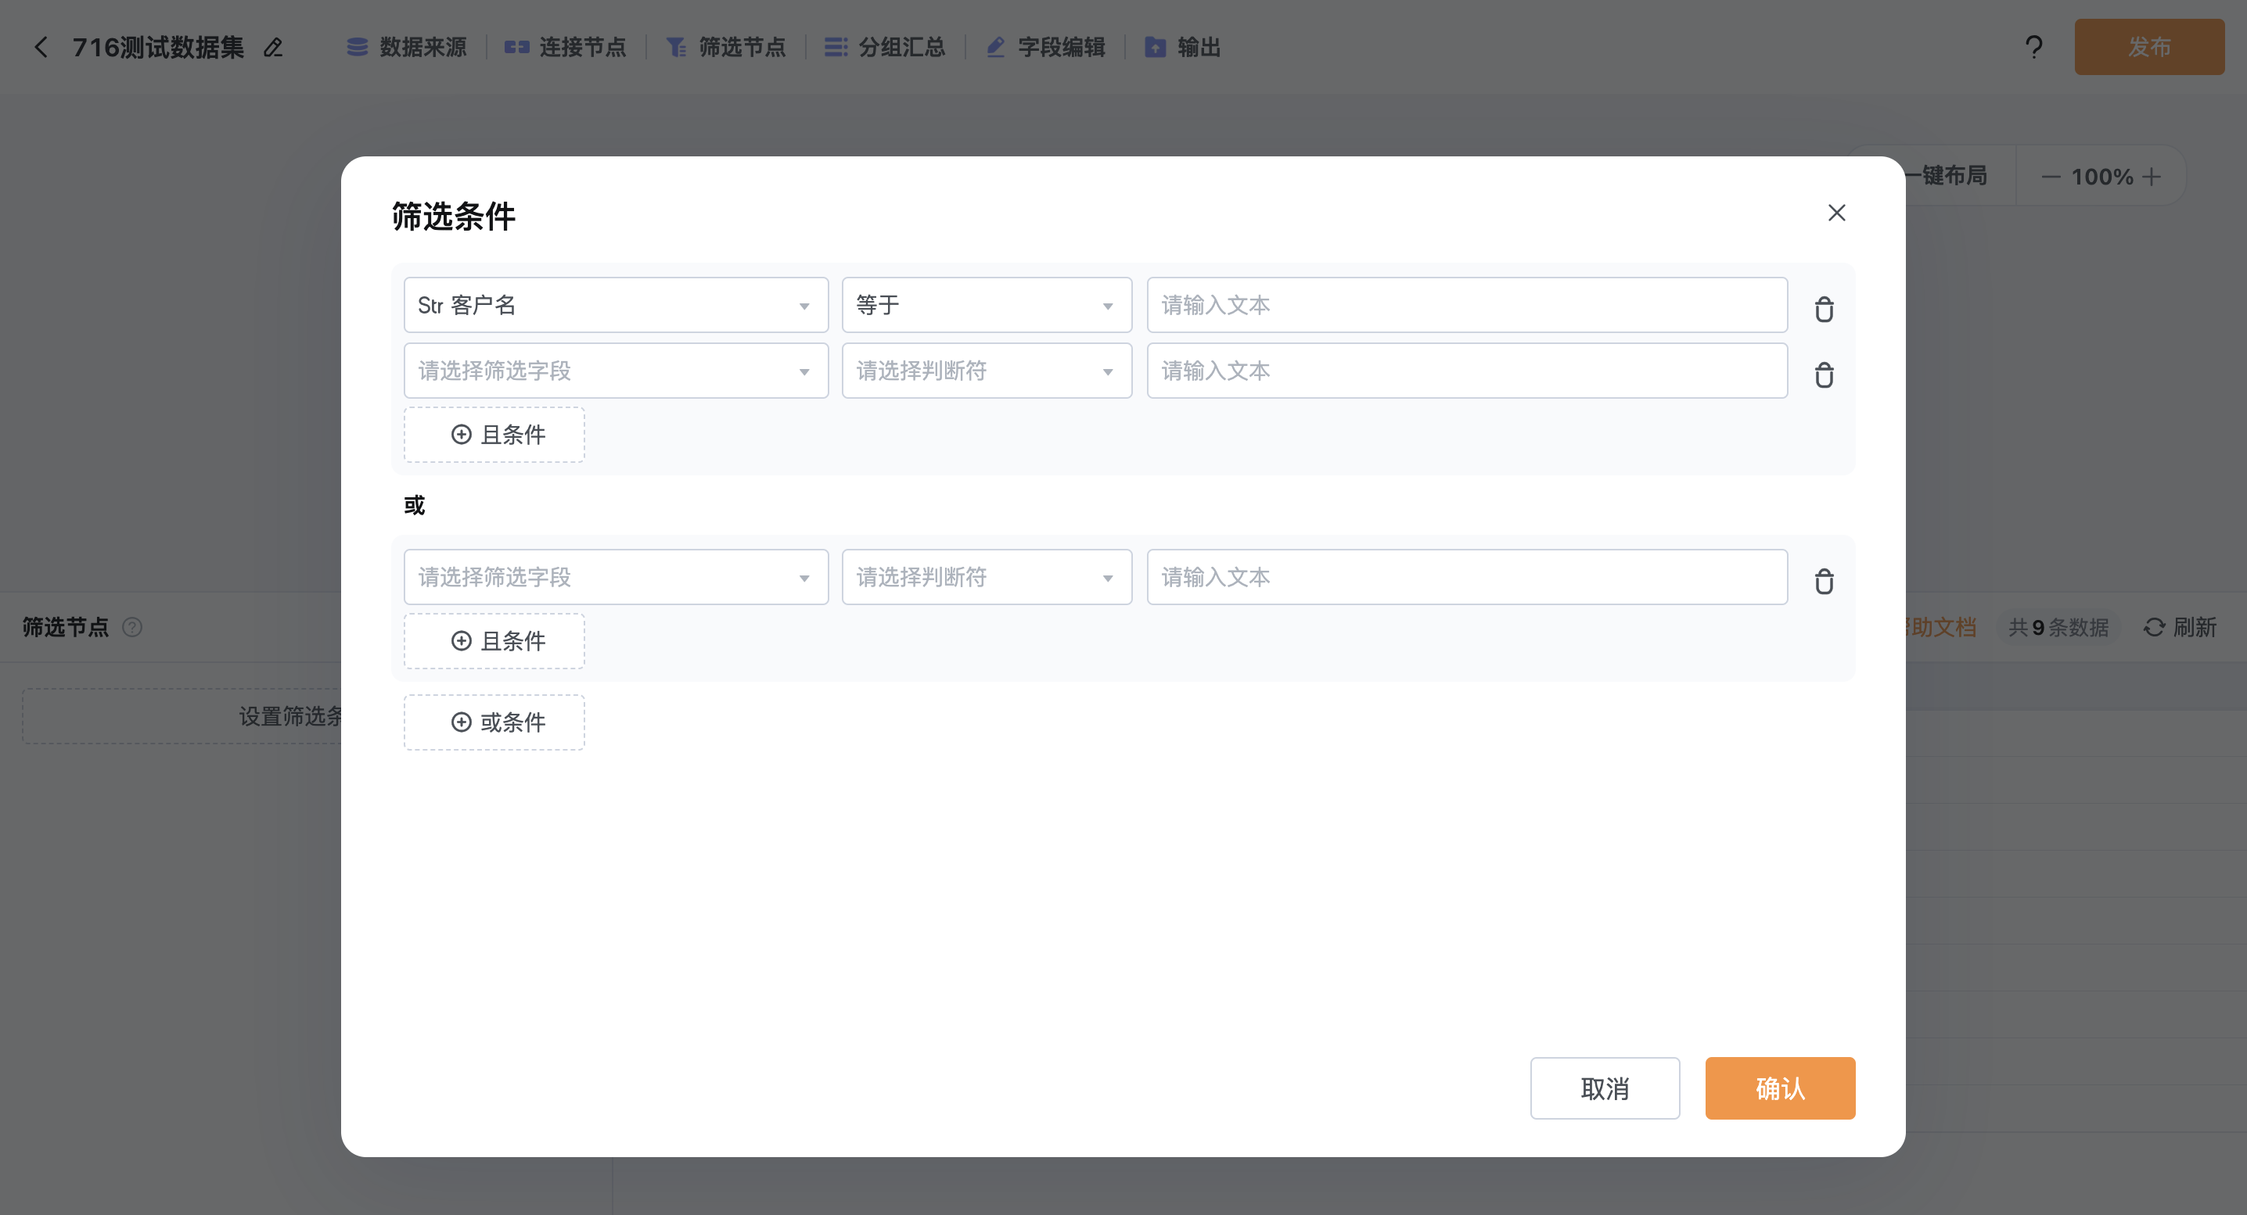
Task: Add a 连接节点 from the toolbar
Action: [565, 47]
